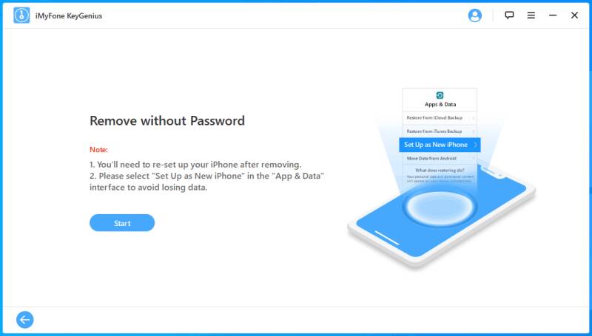The image size is (592, 336).
Task: Click the iMyFone KeyGenius logo icon
Action: pyautogui.click(x=21, y=16)
